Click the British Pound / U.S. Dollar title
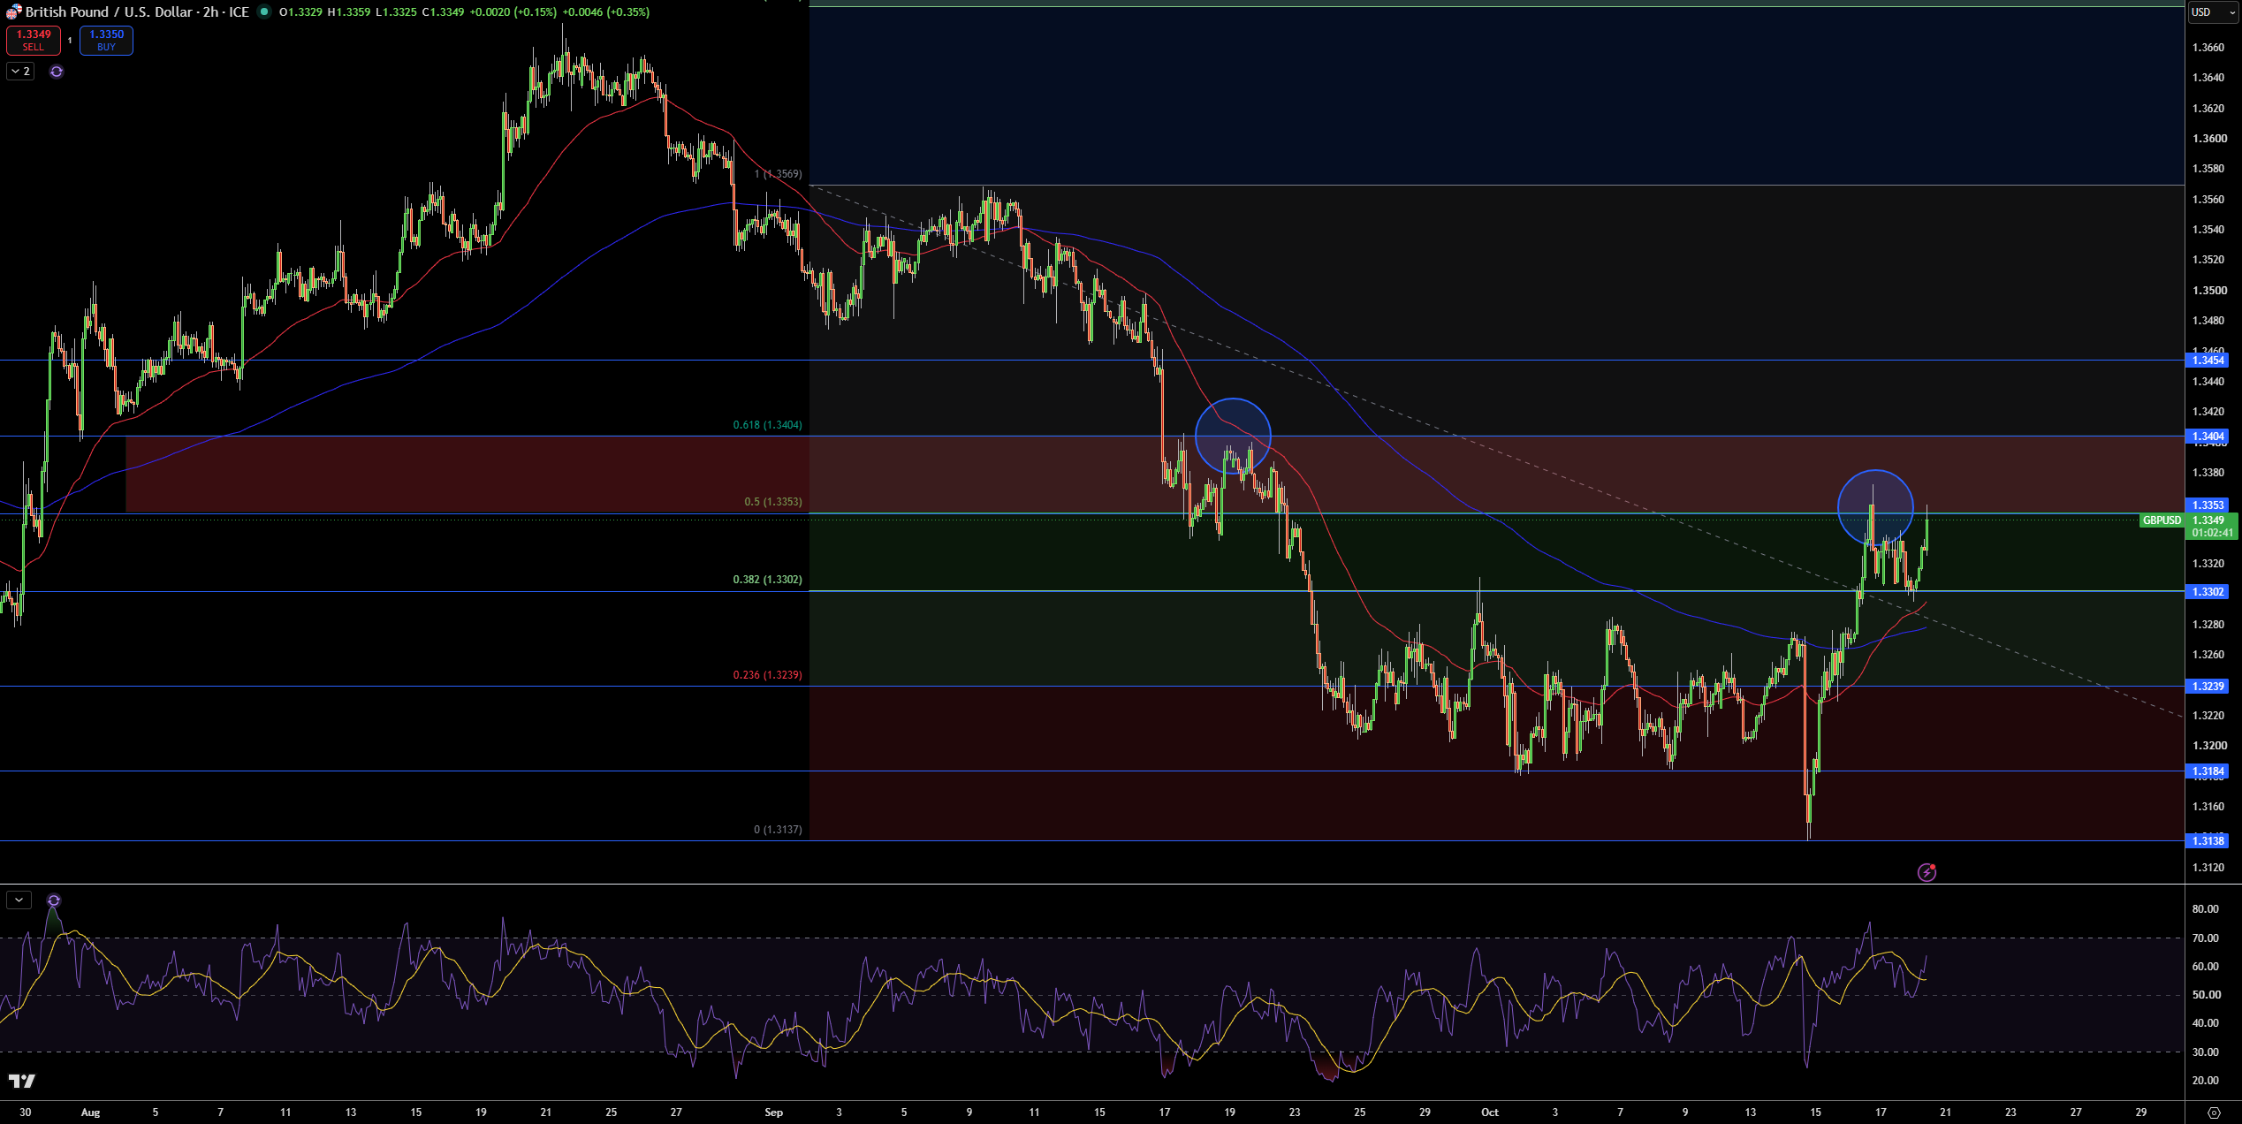2242x1124 pixels. pos(108,11)
